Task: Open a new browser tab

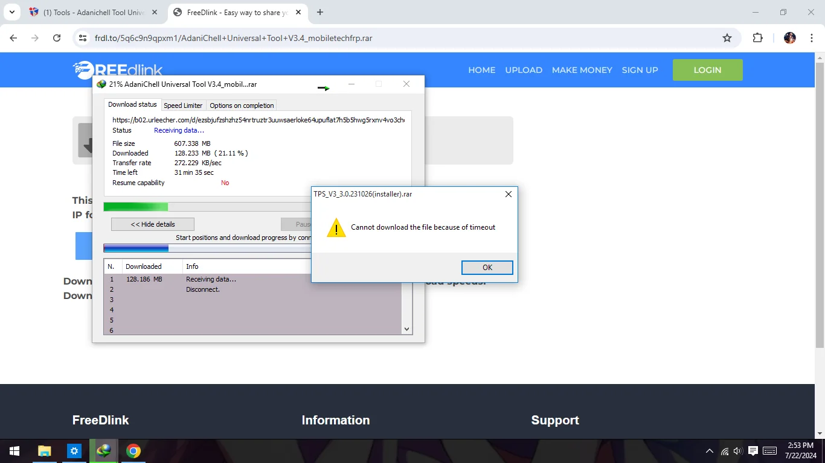Action: pos(320,12)
